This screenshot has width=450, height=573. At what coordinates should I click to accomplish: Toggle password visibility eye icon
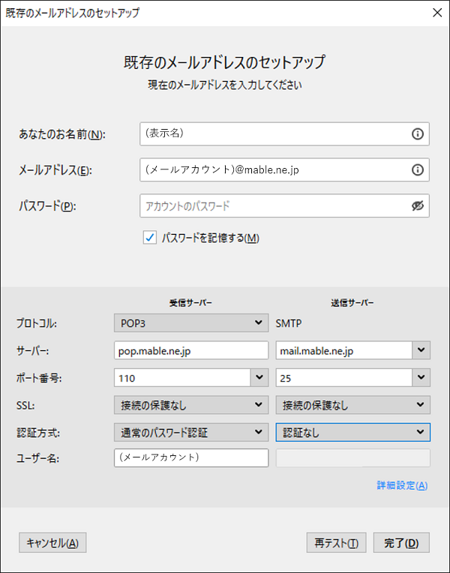pos(418,205)
